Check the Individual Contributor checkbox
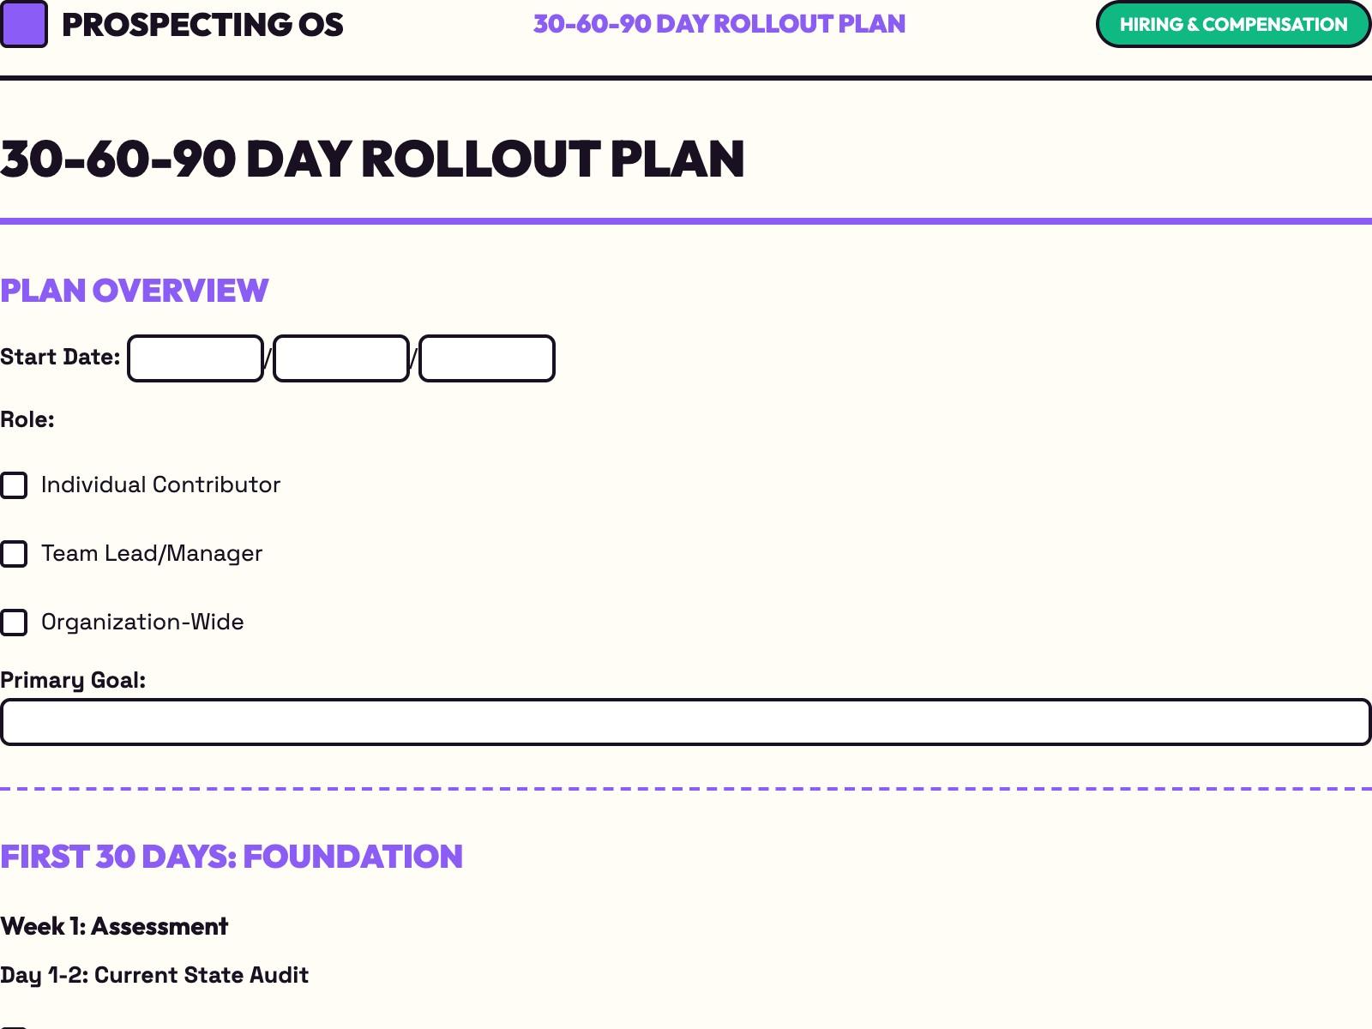The image size is (1372, 1029). pos(15,485)
